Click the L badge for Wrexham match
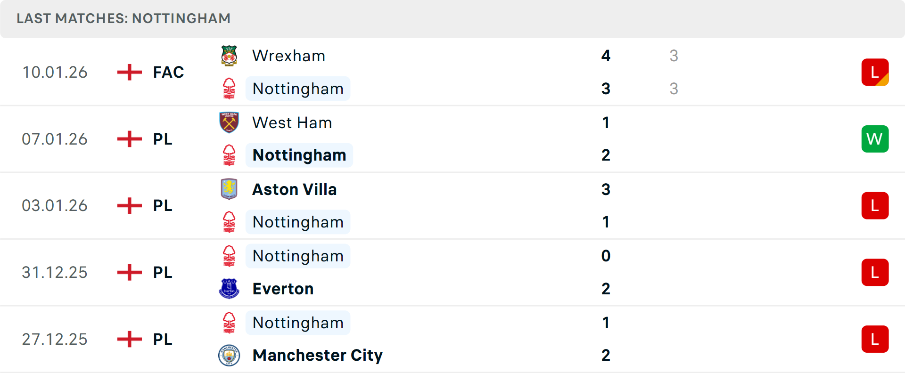Screen dimensions: 905x373 click(x=875, y=72)
